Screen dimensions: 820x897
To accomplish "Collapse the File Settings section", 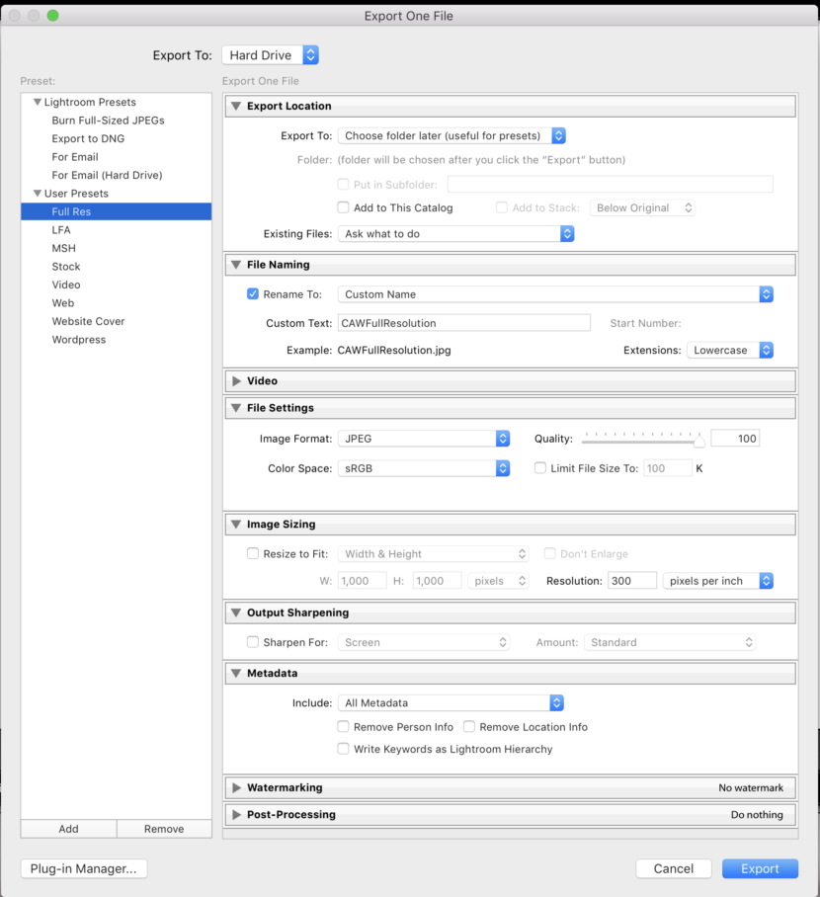I will click(235, 407).
